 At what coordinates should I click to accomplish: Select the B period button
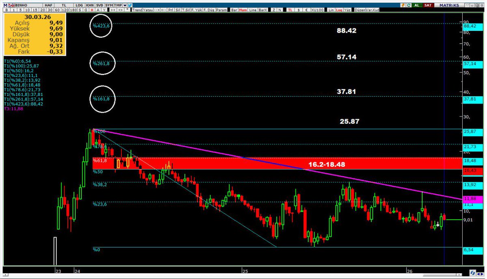pos(6,10)
